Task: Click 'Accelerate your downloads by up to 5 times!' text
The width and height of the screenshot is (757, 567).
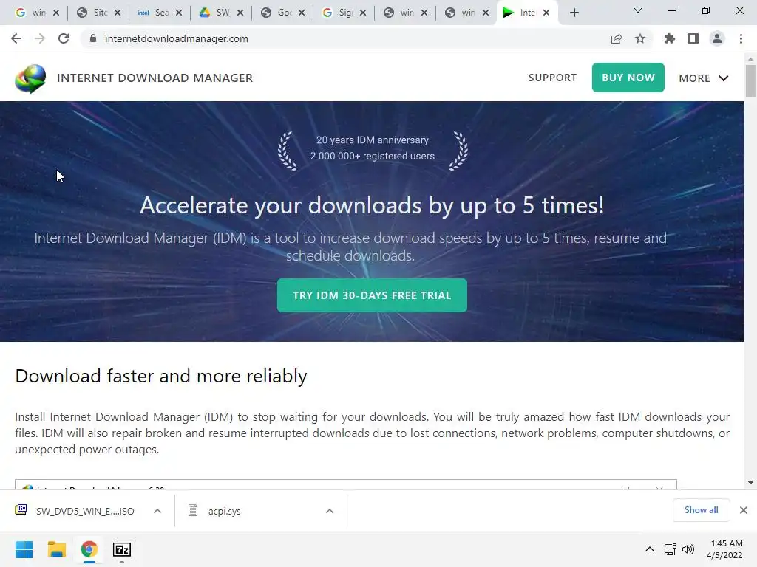Action: pos(372,206)
